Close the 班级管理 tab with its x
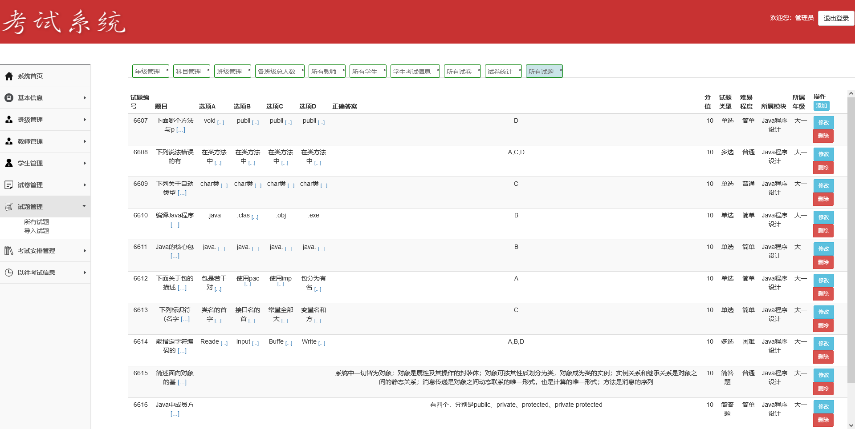Viewport: 855px width, 429px height. [x=249, y=70]
